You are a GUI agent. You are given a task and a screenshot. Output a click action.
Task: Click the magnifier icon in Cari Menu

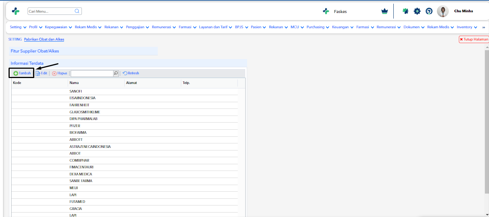click(77, 11)
